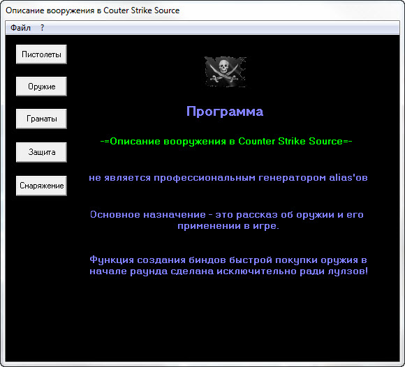Image resolution: width=405 pixels, height=367 pixels.
Task: Click the line starting 'Основное назначение'
Action: (x=227, y=214)
